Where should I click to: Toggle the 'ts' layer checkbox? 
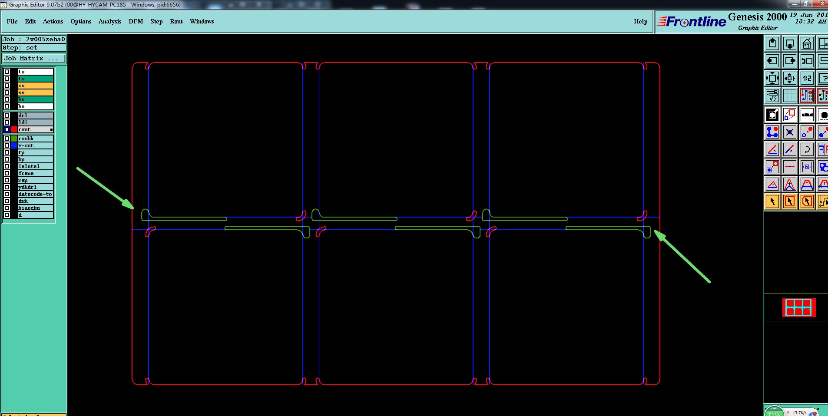coord(7,79)
